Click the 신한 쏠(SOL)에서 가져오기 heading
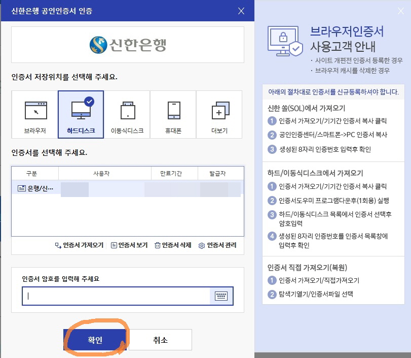The image size is (411, 358). (306, 108)
